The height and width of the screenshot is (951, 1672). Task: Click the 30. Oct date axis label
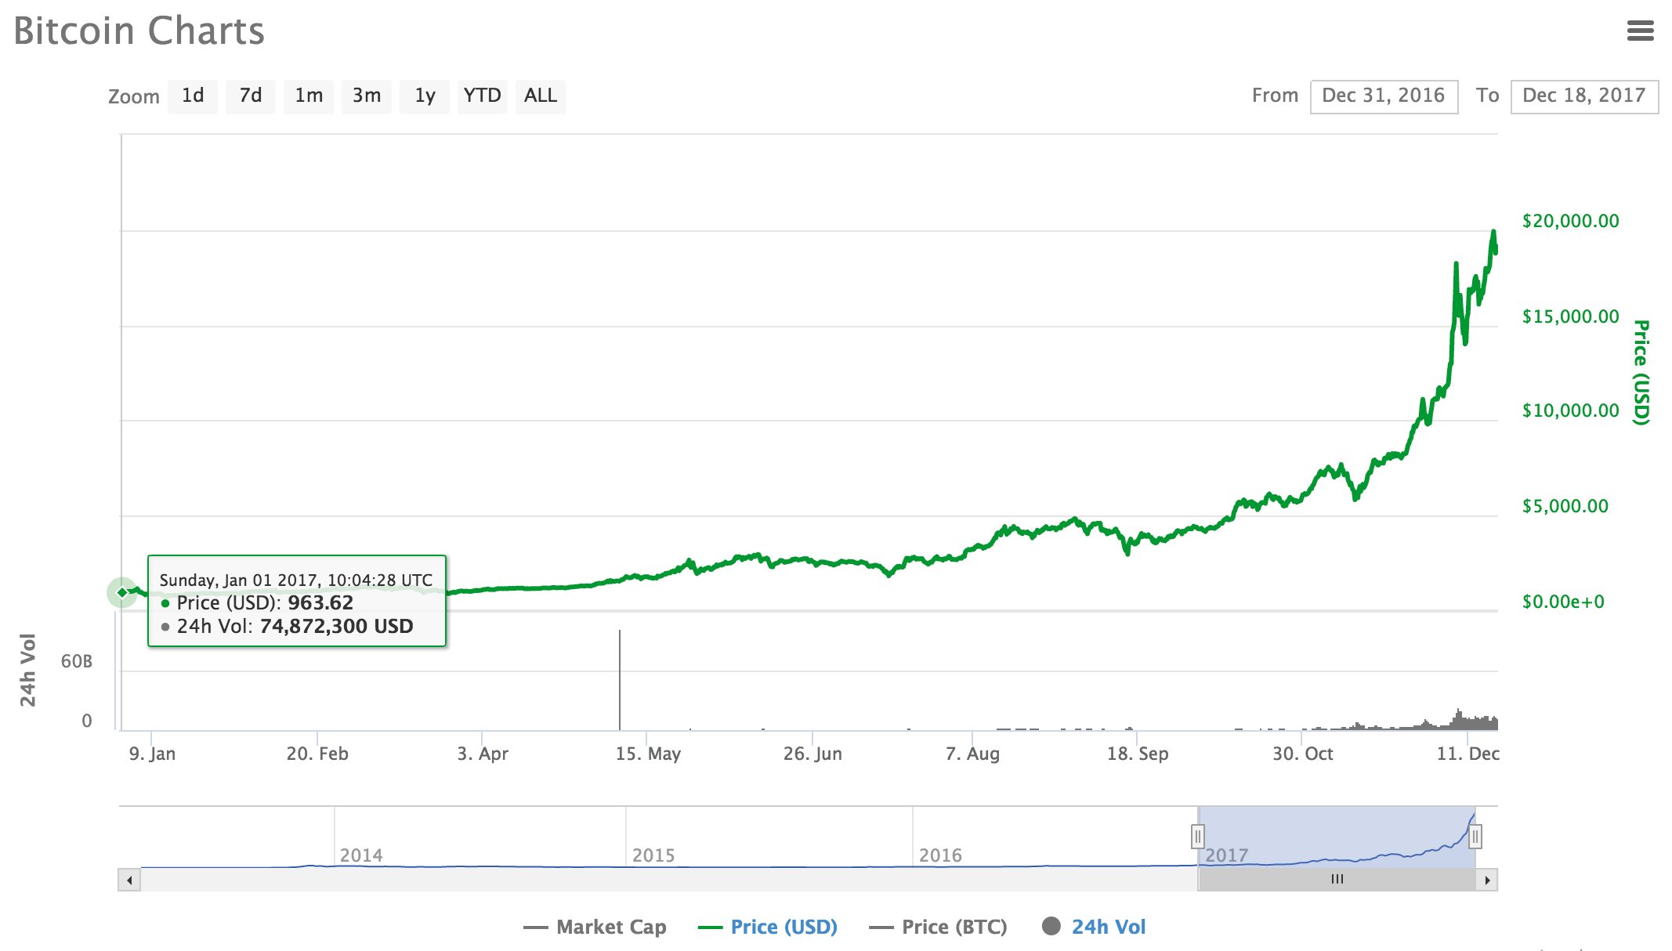[1302, 754]
